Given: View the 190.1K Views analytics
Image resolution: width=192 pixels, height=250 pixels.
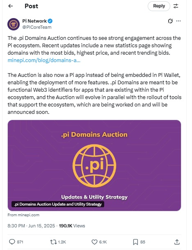Looking at the screenshot, I should [72, 226].
